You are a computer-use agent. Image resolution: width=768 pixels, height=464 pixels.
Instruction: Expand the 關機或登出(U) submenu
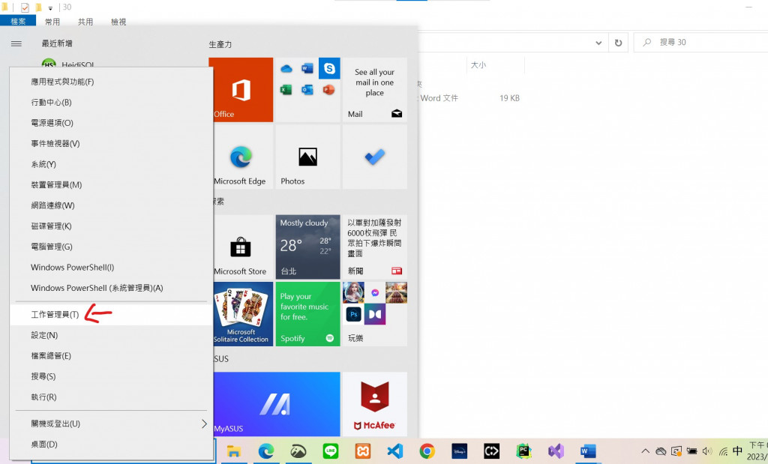(111, 424)
